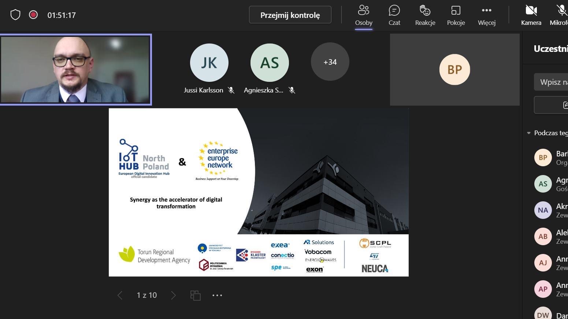Go to the previous slide

120,295
